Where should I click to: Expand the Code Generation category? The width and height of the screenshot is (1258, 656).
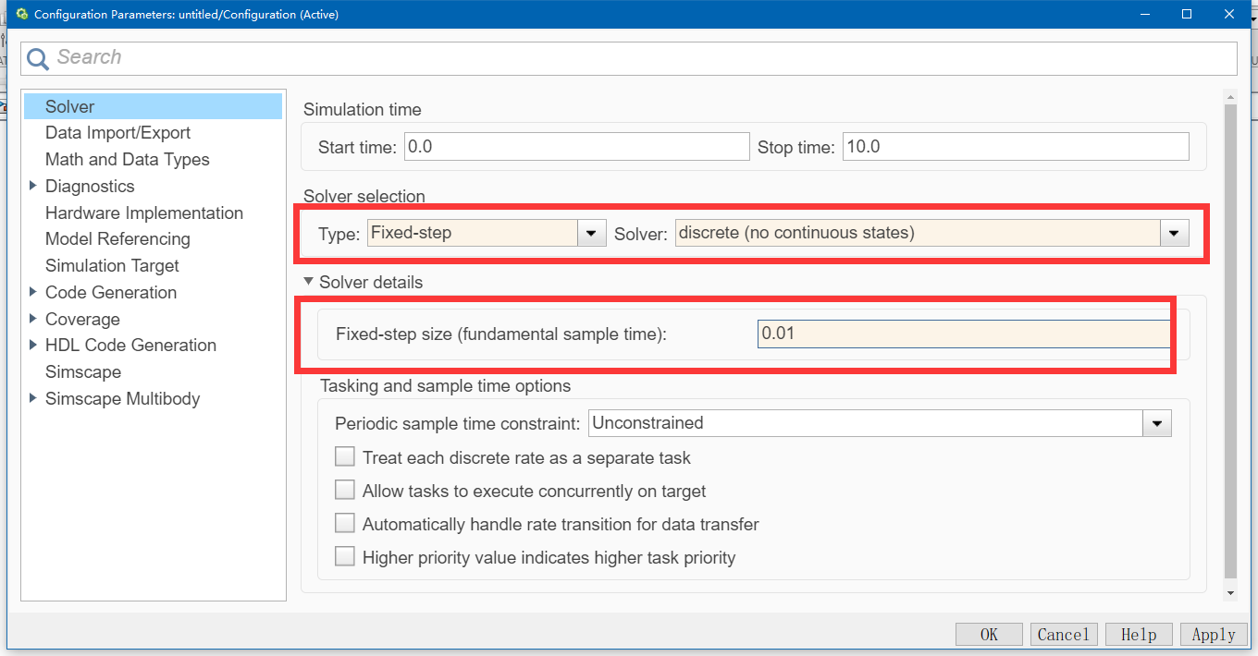(x=34, y=292)
